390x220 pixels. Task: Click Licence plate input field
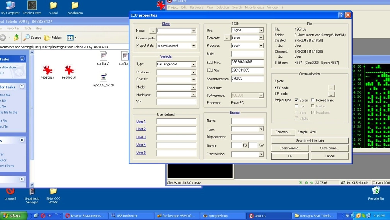[176, 38]
